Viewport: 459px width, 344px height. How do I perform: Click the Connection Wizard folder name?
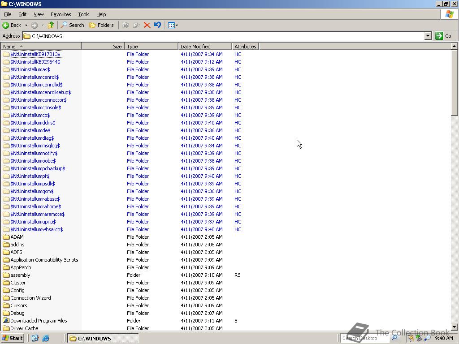pyautogui.click(x=30, y=297)
